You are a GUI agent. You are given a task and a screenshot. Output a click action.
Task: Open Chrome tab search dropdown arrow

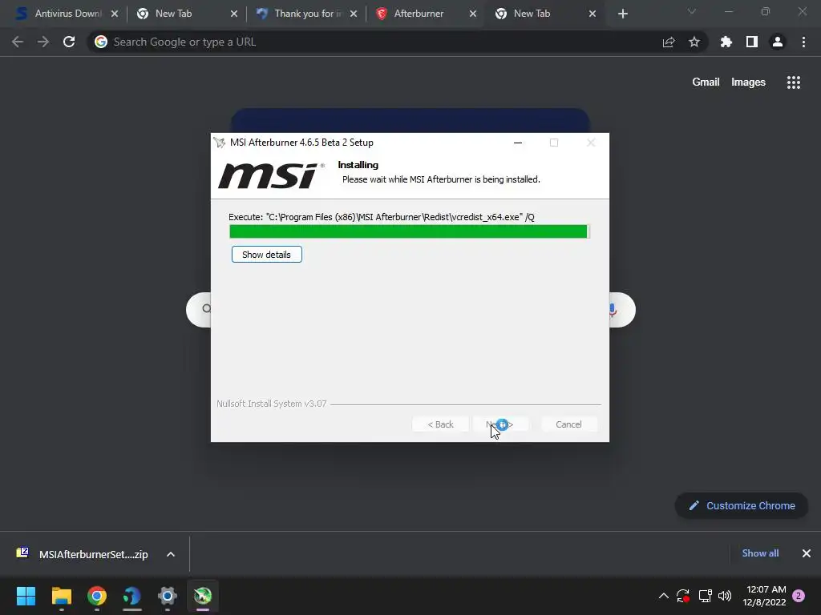[x=692, y=11]
